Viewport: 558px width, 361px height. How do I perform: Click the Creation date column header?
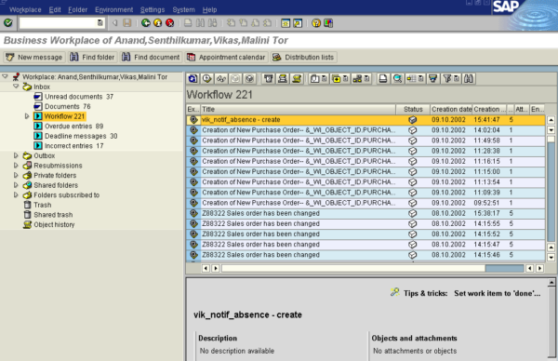[x=451, y=109]
